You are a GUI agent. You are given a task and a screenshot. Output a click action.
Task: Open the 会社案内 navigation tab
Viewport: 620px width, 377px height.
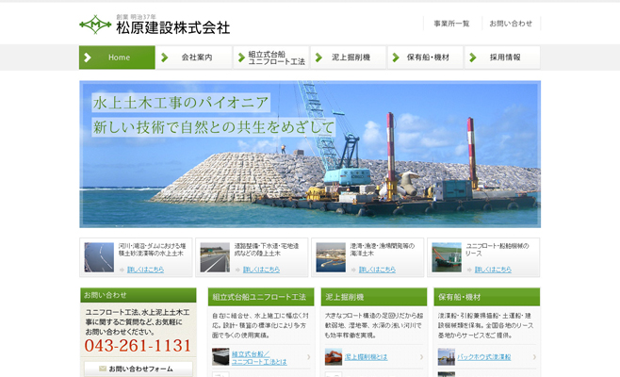(194, 57)
